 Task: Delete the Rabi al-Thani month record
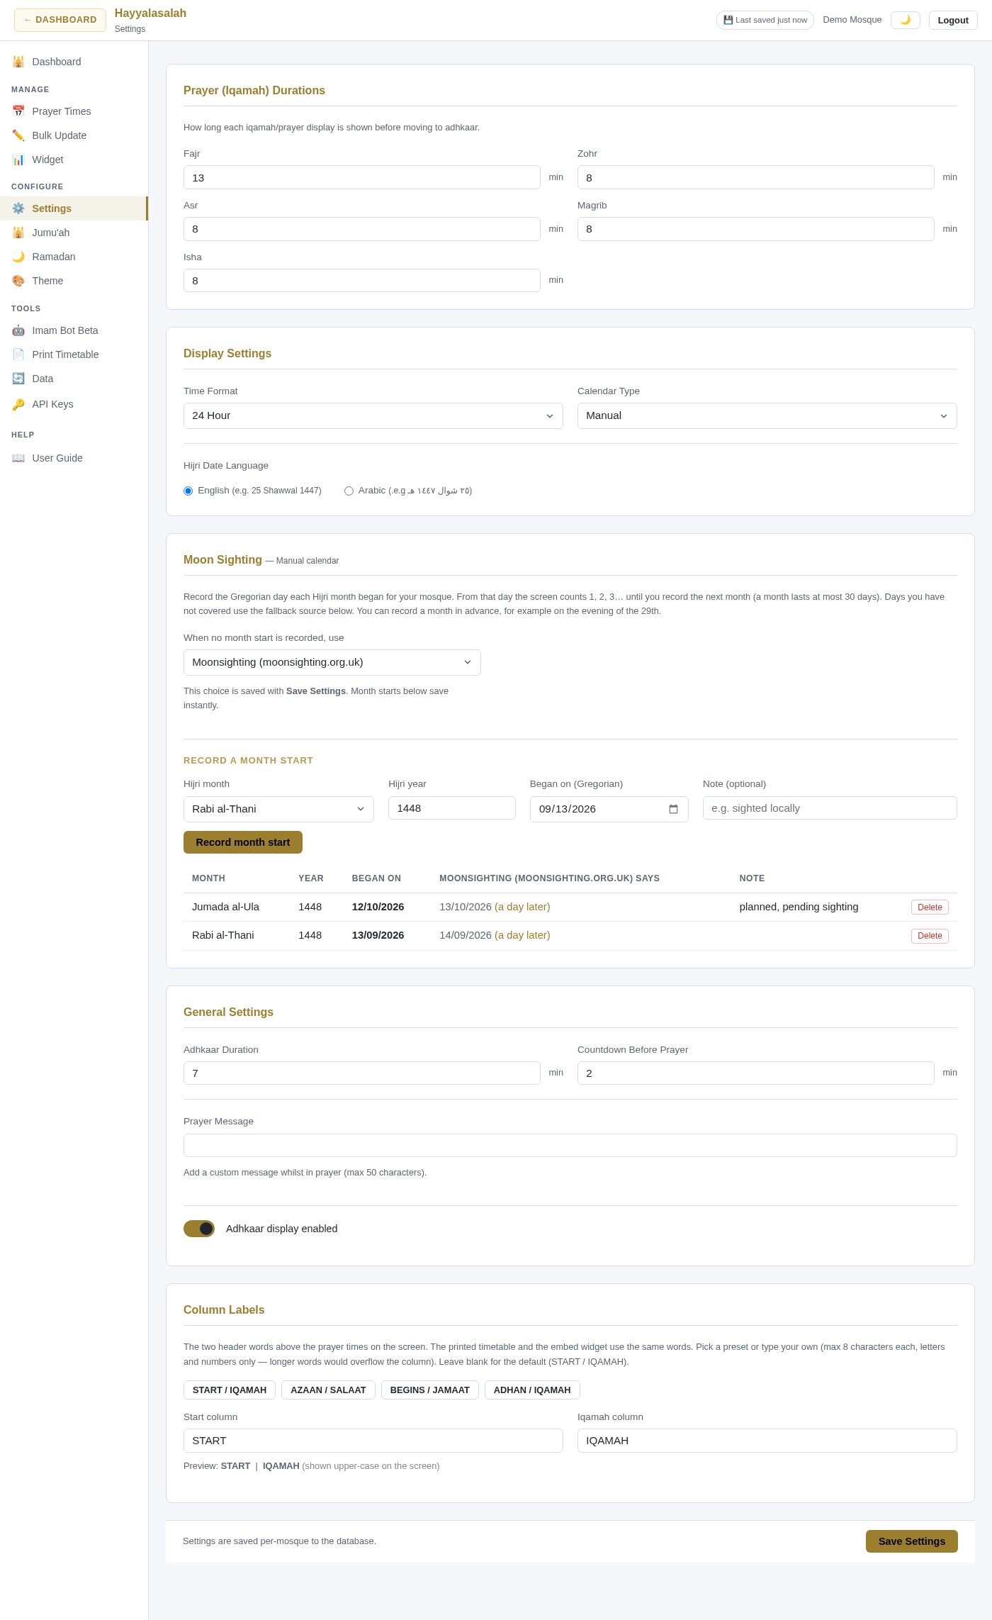930,936
